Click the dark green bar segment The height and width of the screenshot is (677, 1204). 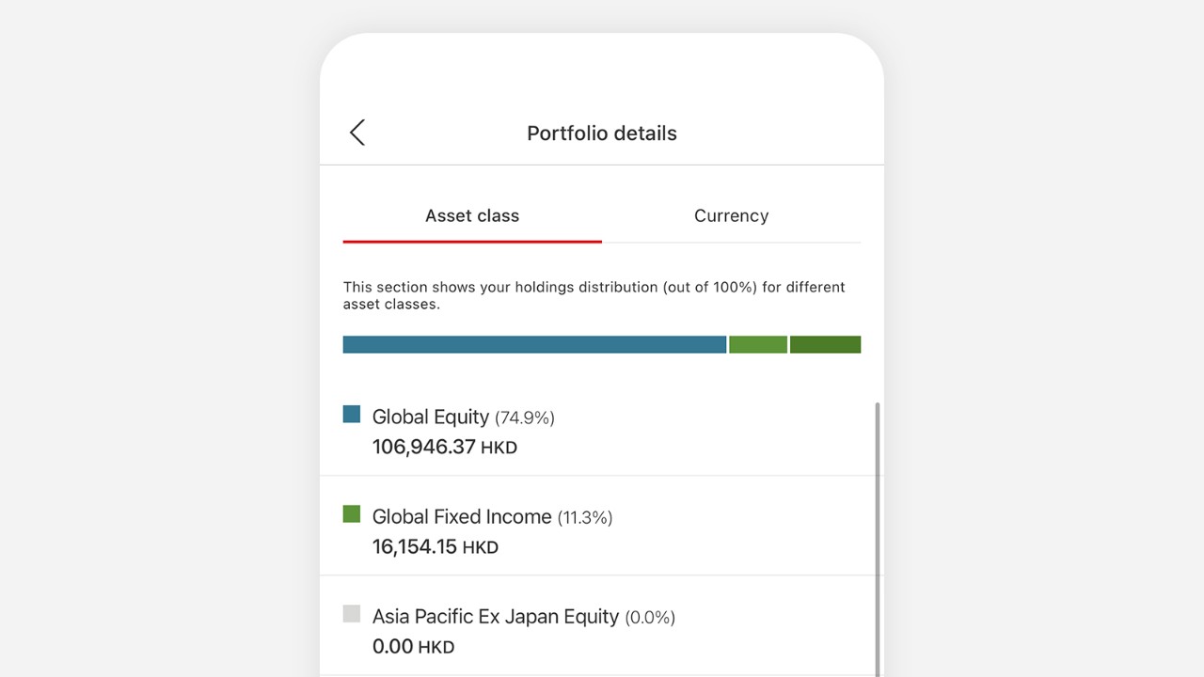point(825,344)
